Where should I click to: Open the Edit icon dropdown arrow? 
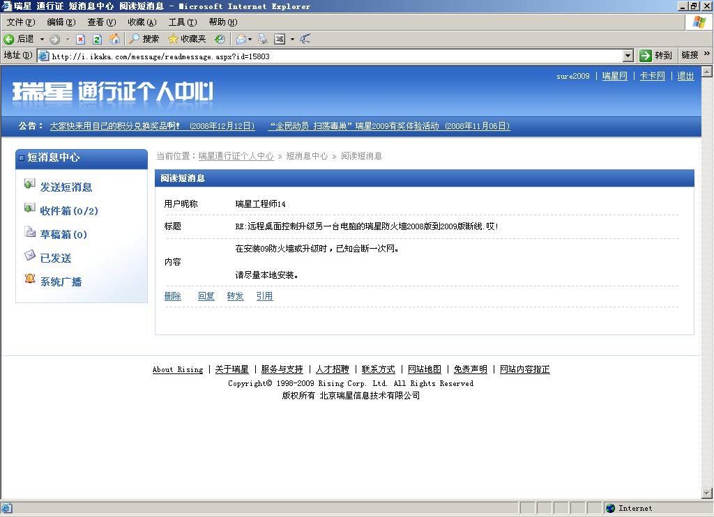(x=292, y=39)
